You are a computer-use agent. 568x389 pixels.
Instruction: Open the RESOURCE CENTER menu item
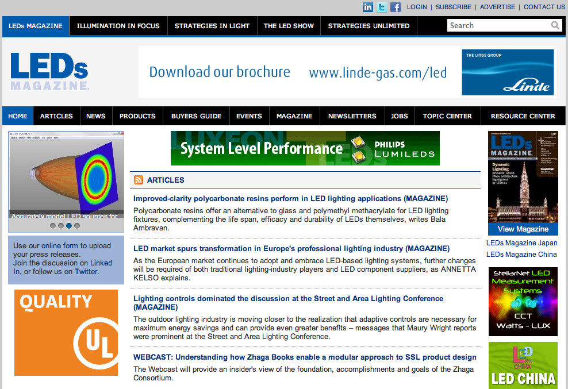[523, 116]
